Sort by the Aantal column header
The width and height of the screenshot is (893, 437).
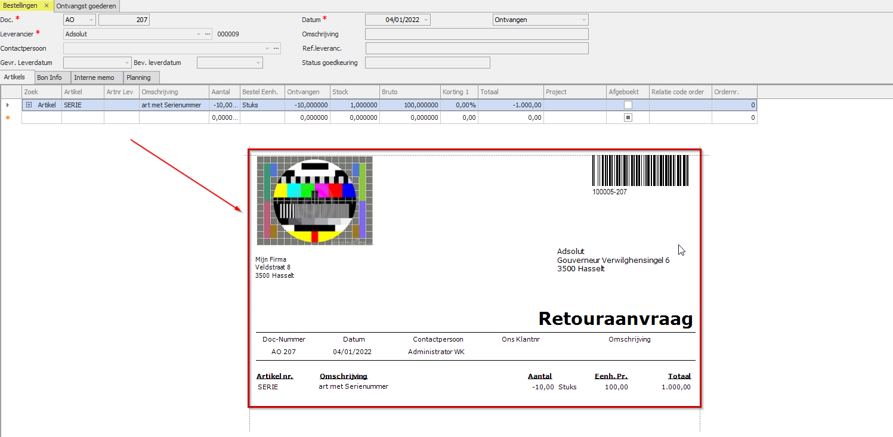225,92
